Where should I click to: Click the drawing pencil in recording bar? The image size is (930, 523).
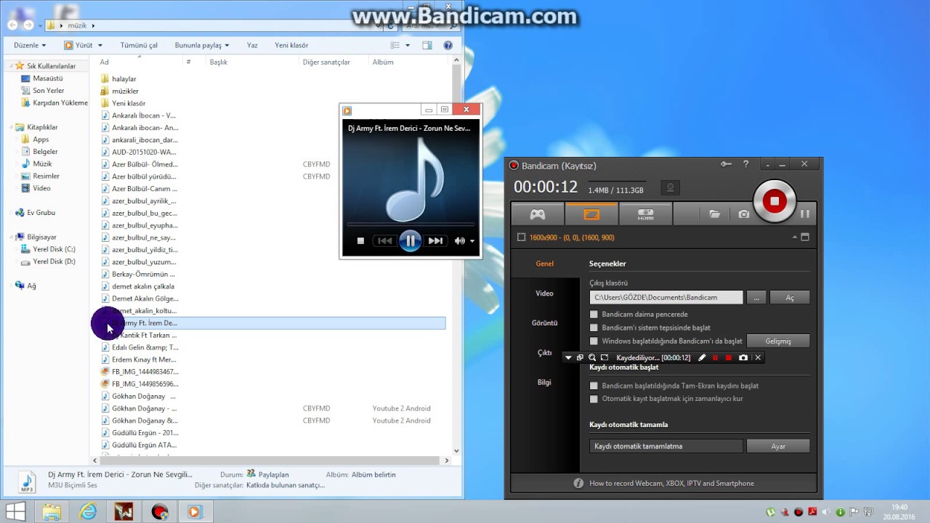(x=702, y=357)
